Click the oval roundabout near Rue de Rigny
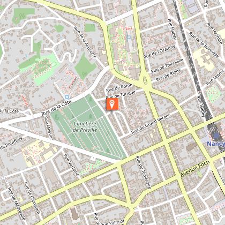 point(145,80)
